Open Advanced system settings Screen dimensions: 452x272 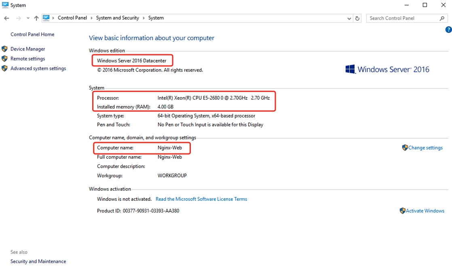38,68
